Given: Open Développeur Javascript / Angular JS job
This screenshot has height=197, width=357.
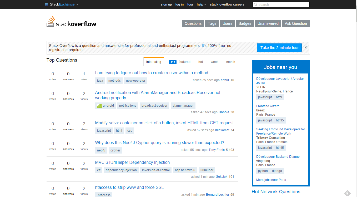Looking at the screenshot, I should coord(280,81).
